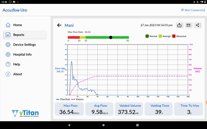Click the Accuflow Uro app title
Viewport: 207px width, 129px height.
tap(15, 10)
